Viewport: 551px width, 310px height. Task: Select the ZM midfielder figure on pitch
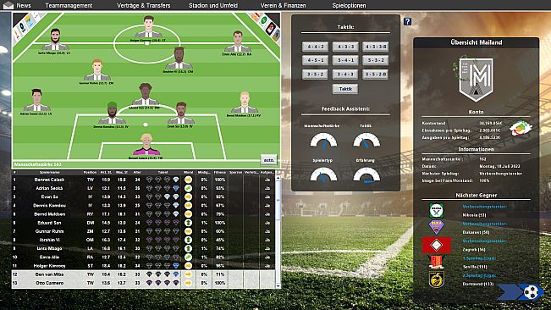click(x=97, y=70)
